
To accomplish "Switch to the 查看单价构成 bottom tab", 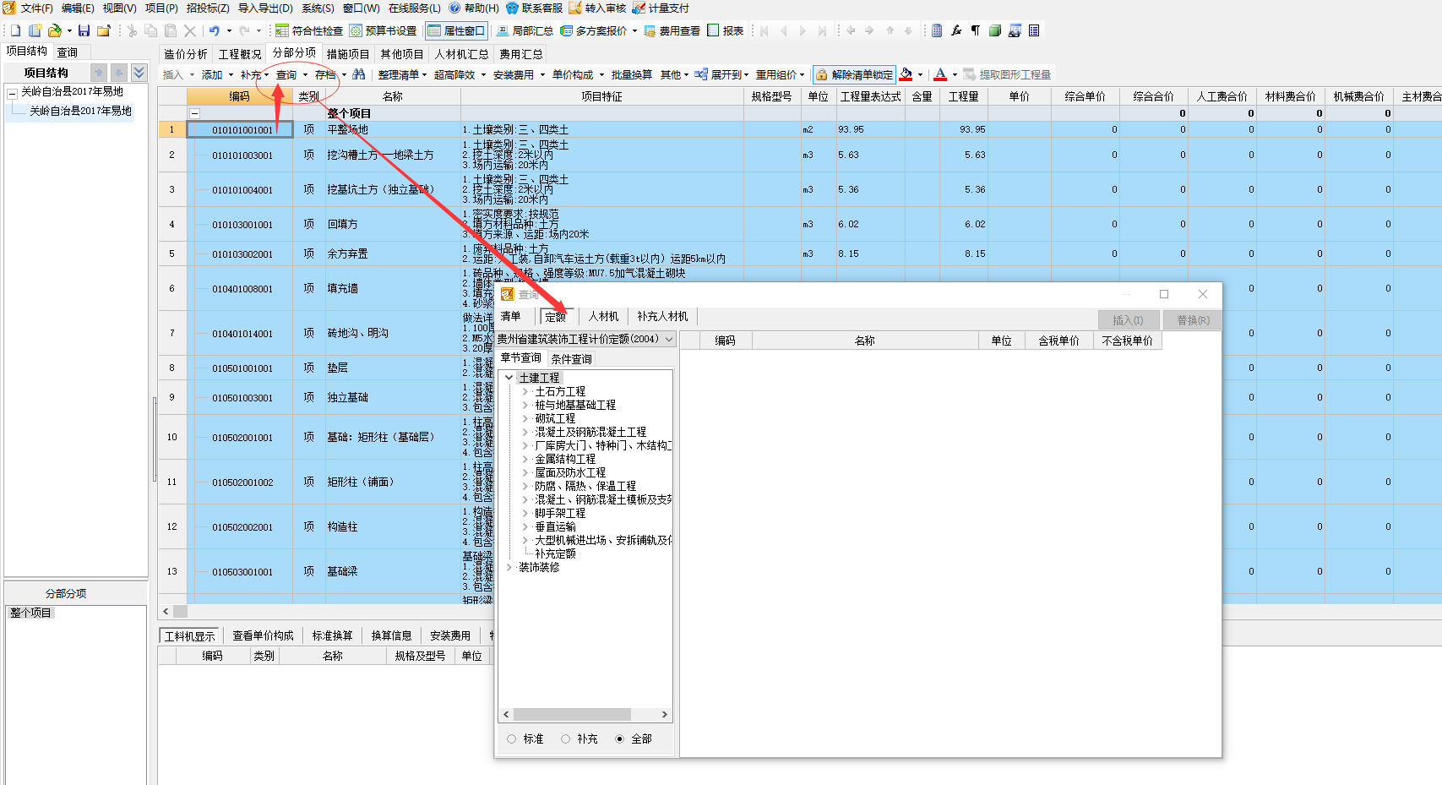I will click(x=264, y=635).
